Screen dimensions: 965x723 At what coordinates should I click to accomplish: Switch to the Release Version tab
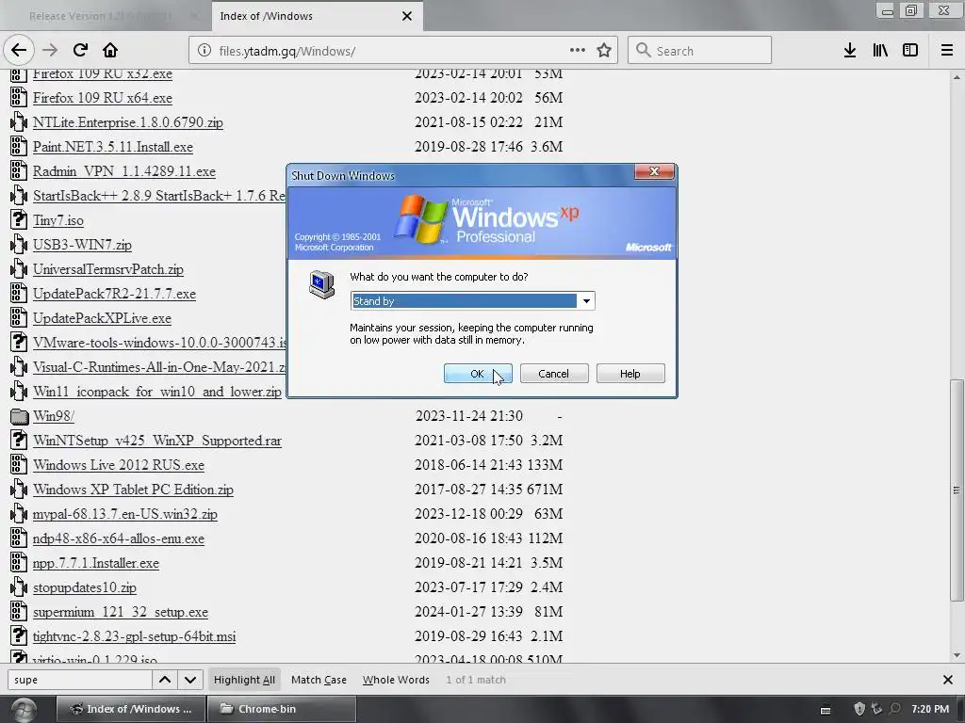105,16
